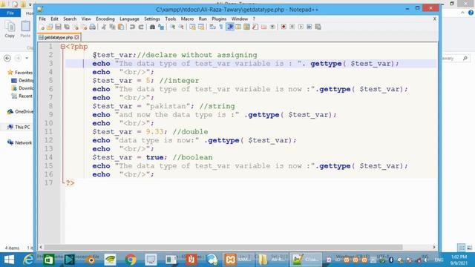Screen dimensions: 475x267
Task: Click Run Macro Multiple Times icon
Action: [x=309, y=27]
